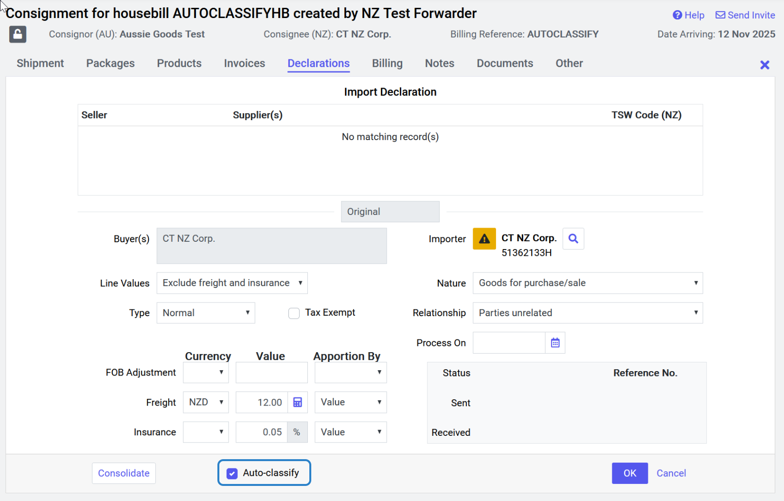
Task: Click the Freight calculator icon
Action: click(298, 402)
